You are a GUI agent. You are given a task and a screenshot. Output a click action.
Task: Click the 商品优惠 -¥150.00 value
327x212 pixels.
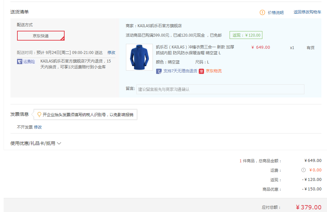pos(312,189)
